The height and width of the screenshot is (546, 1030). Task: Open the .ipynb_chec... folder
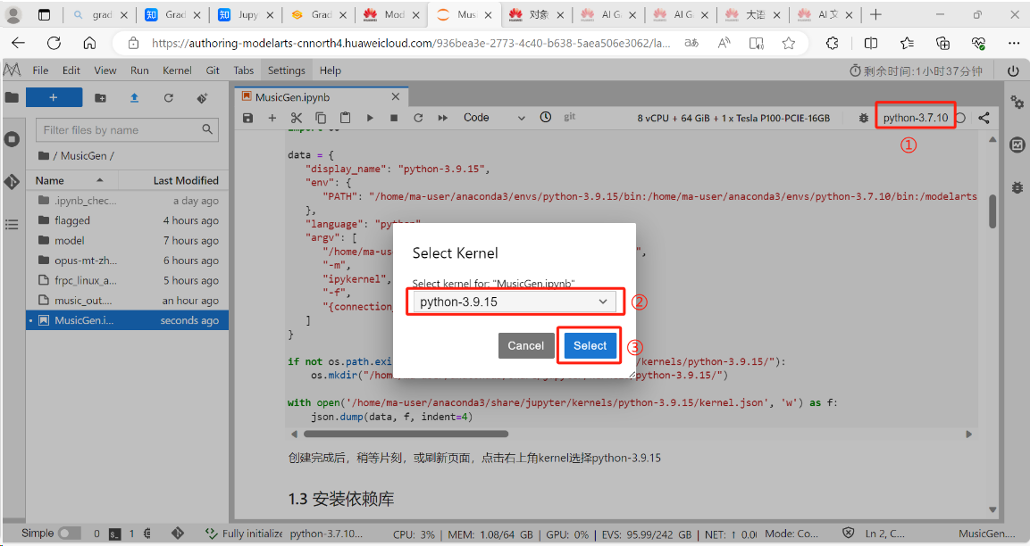pos(128,200)
